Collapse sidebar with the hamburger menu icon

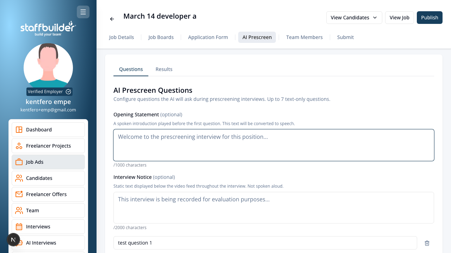(x=83, y=12)
